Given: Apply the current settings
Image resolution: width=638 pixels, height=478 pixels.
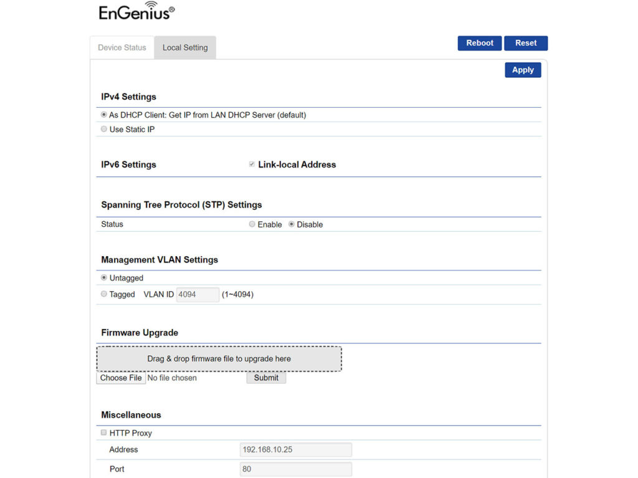Looking at the screenshot, I should pyautogui.click(x=523, y=70).
